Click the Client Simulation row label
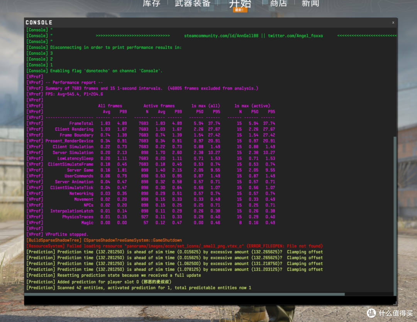 (x=73, y=147)
